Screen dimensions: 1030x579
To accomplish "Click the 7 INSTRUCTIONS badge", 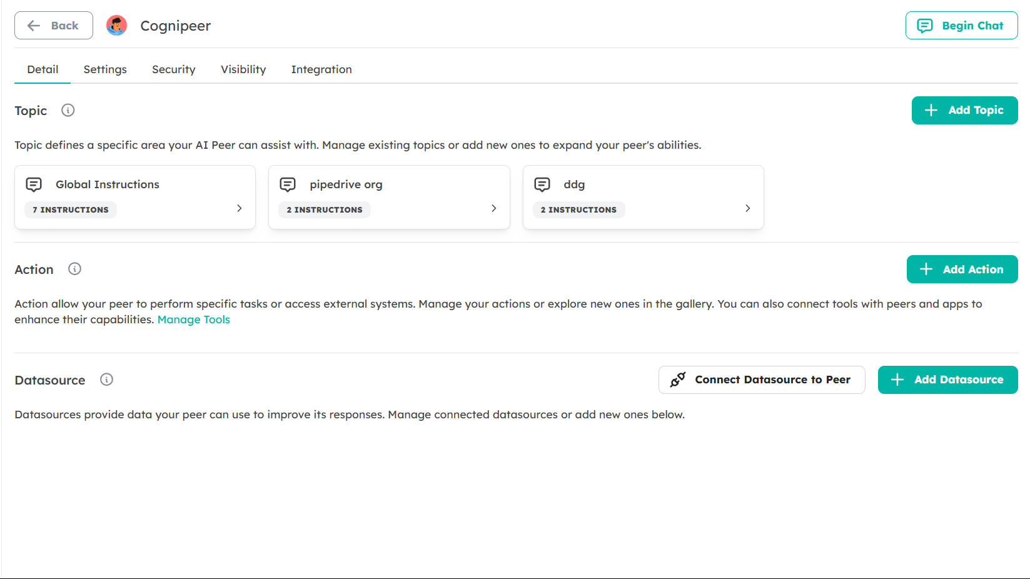I will [70, 209].
